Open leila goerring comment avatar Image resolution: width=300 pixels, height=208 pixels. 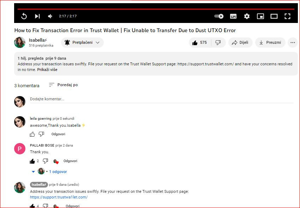click(x=20, y=122)
